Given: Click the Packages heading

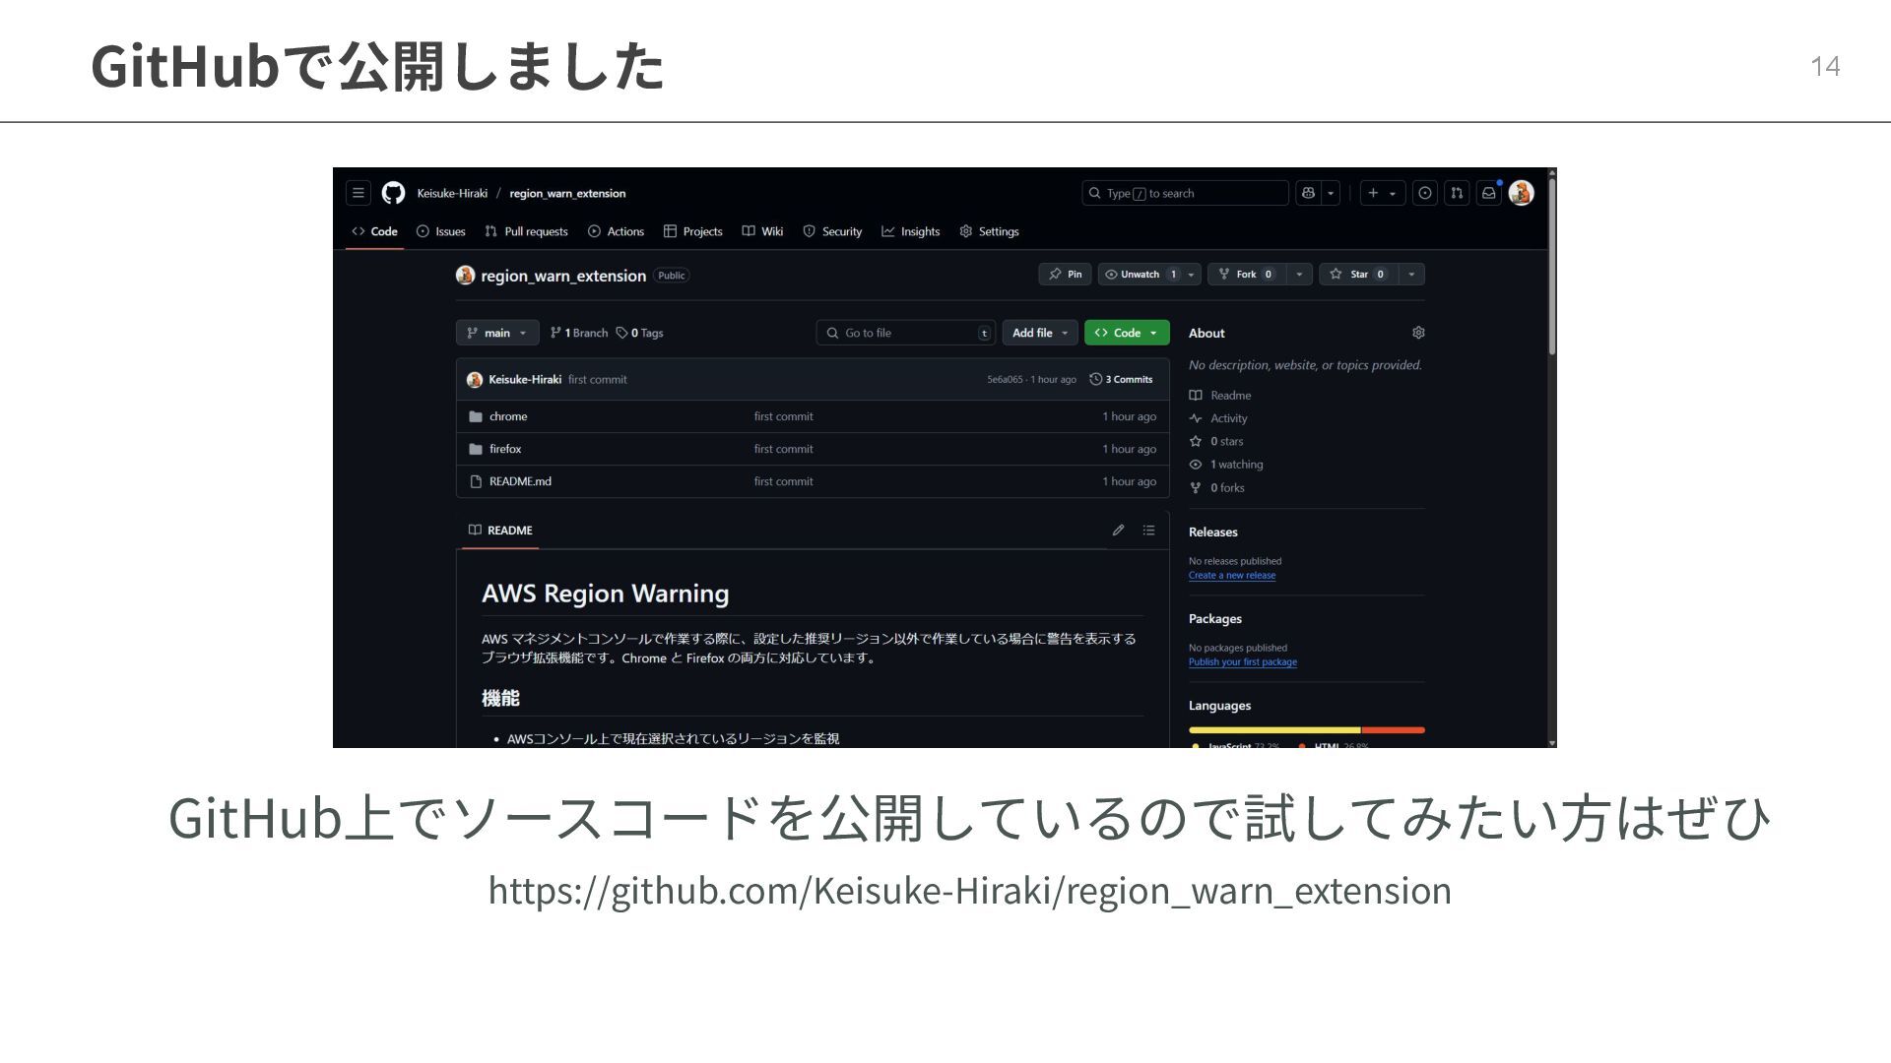Looking at the screenshot, I should pyautogui.click(x=1215, y=619).
